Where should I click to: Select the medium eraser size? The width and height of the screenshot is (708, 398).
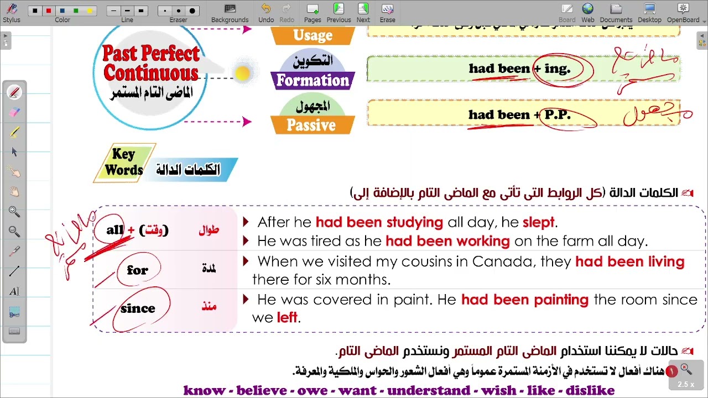[178, 11]
